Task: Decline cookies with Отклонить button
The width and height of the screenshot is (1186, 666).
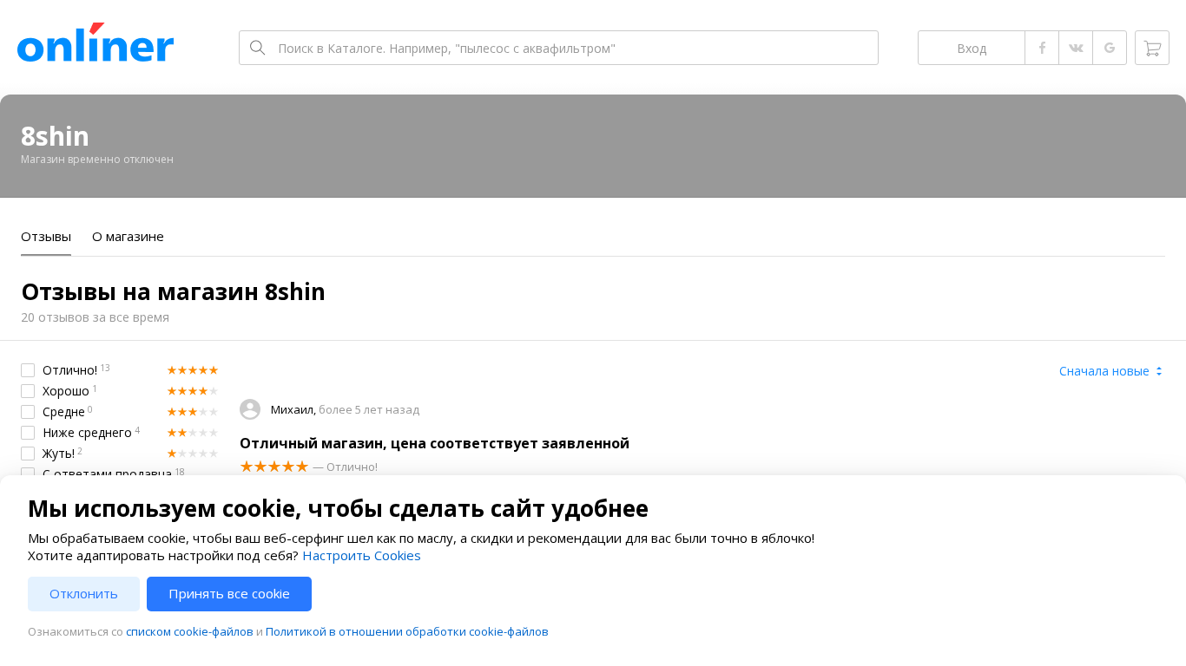Action: click(83, 594)
